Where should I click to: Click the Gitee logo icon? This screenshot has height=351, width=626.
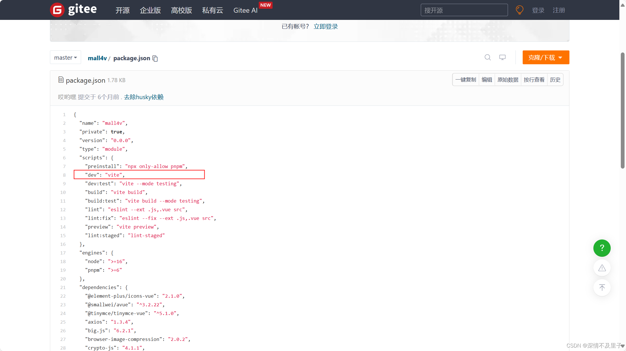click(x=57, y=10)
